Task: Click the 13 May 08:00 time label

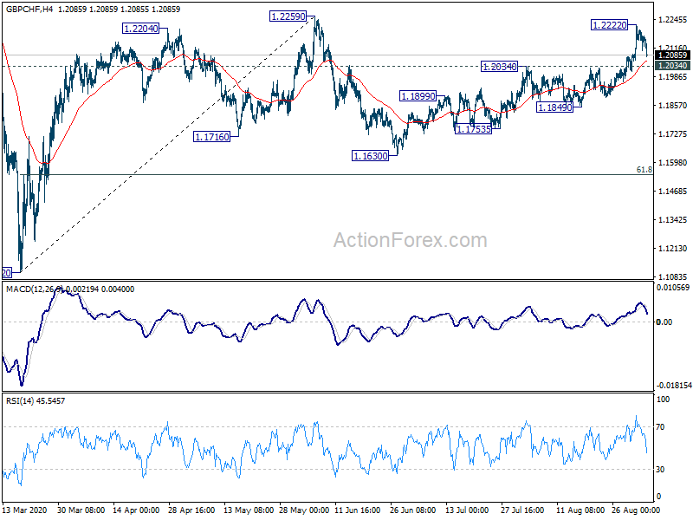Action: pos(249,510)
